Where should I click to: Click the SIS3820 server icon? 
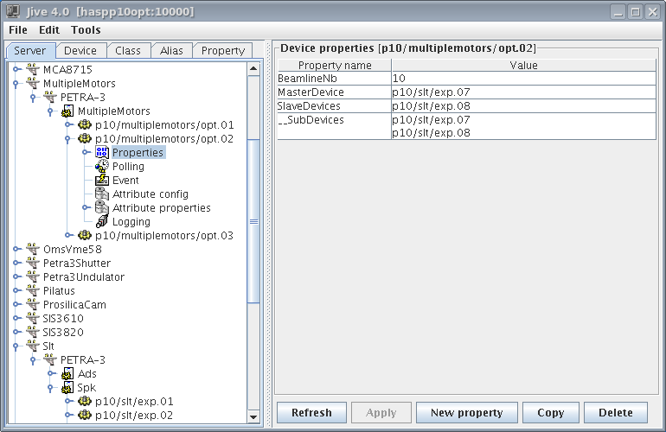(x=33, y=332)
